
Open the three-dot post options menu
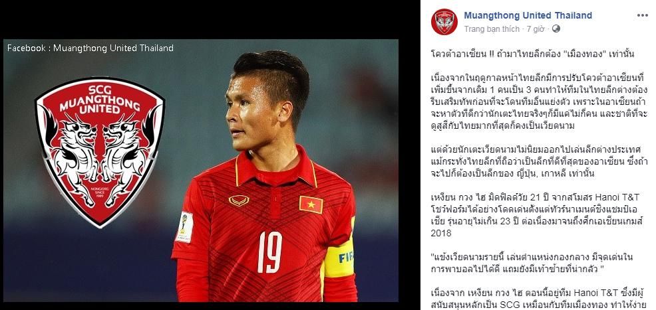642,15
